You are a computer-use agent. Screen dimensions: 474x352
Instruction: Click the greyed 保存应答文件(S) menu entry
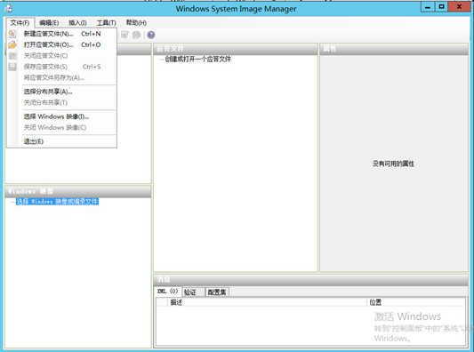(x=61, y=67)
